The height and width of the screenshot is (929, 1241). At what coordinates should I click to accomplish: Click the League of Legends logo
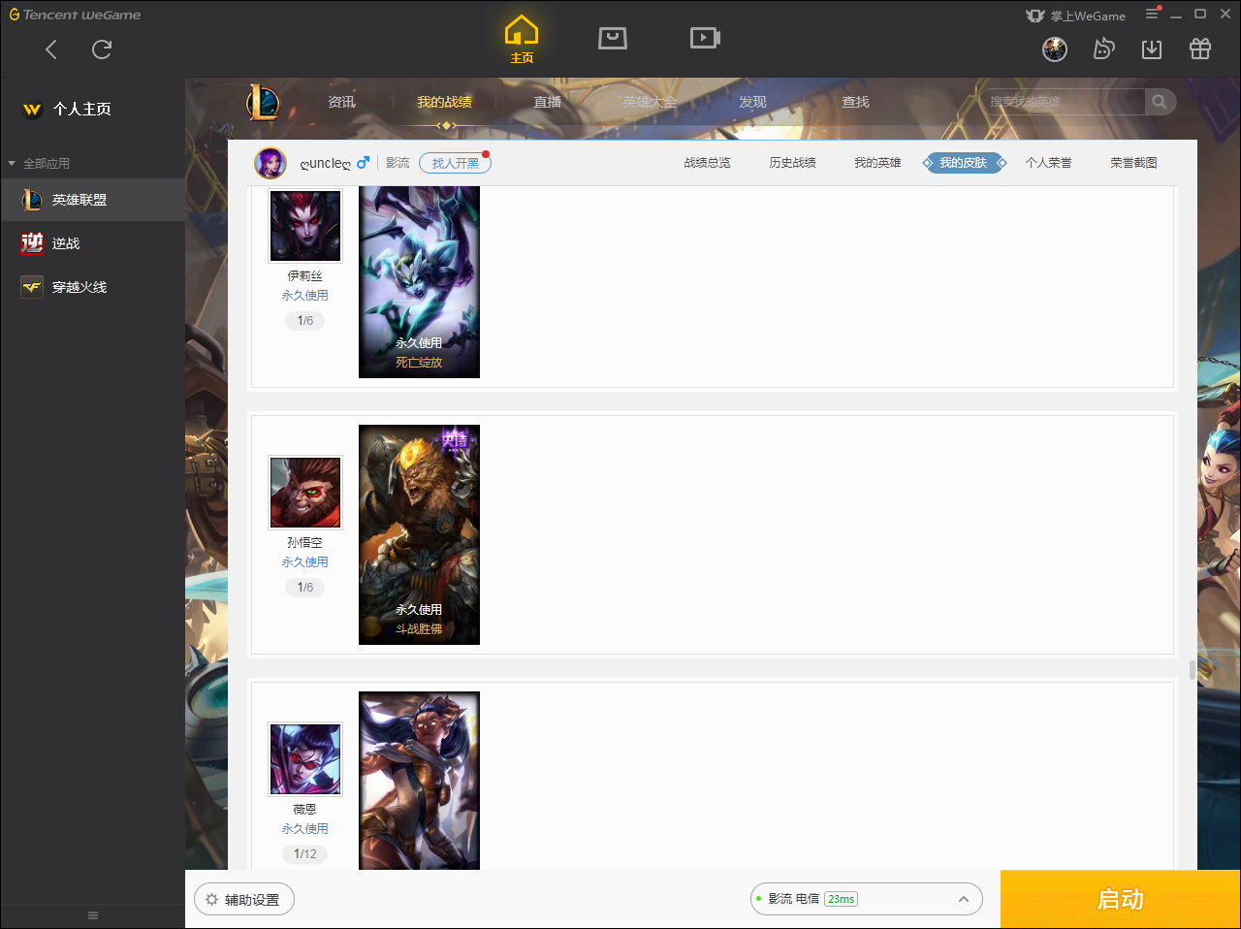(263, 102)
